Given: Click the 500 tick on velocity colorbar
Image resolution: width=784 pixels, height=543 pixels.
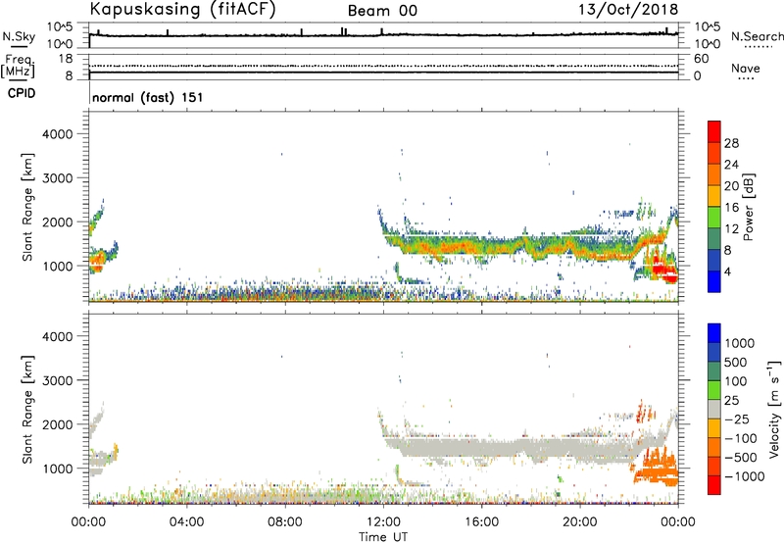Looking at the screenshot, I should pos(738,362).
